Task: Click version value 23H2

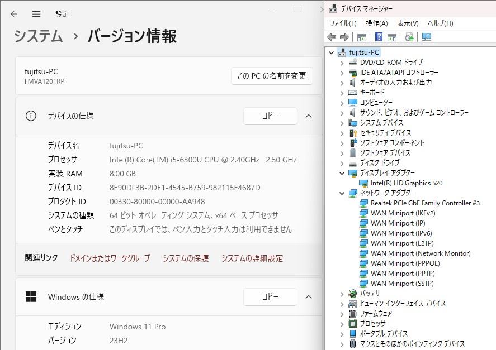Action: [119, 341]
